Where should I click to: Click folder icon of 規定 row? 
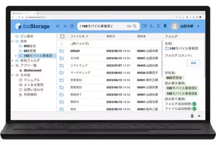(62, 109)
